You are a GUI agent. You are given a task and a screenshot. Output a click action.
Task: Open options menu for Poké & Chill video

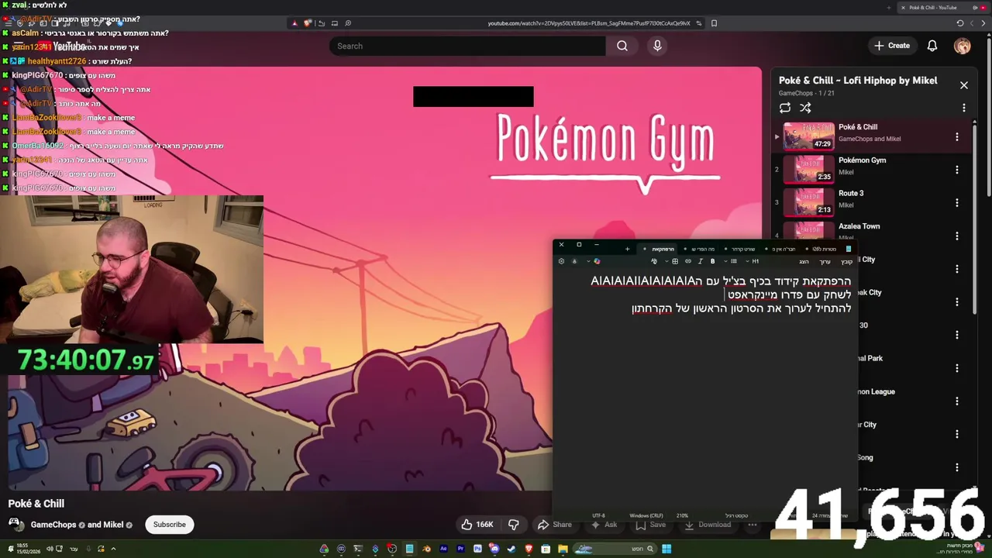[957, 136]
